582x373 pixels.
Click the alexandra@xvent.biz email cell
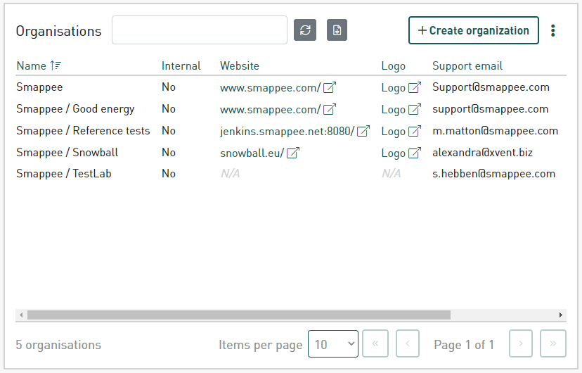(x=482, y=152)
